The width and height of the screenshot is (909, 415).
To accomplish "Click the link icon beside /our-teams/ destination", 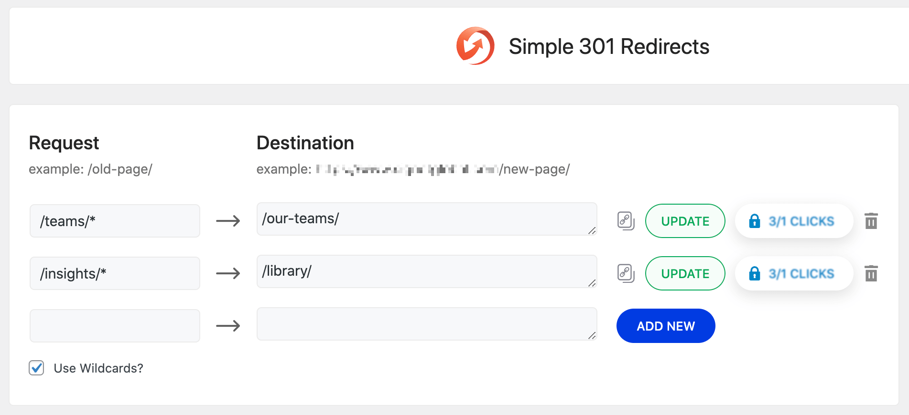I will click(626, 221).
